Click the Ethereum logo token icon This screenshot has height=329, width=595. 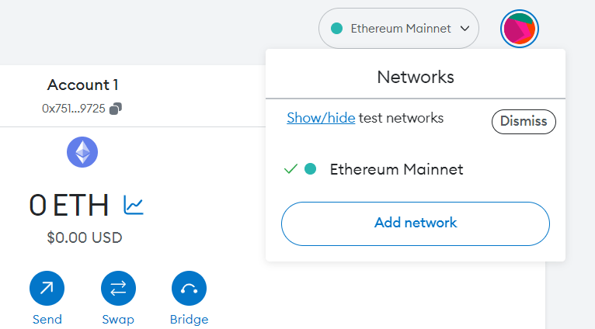click(x=82, y=151)
